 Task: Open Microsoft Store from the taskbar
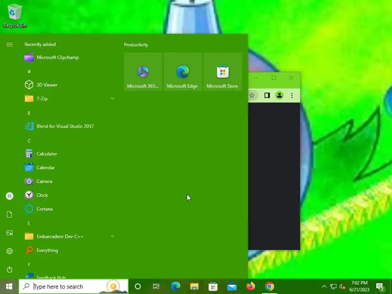213,286
